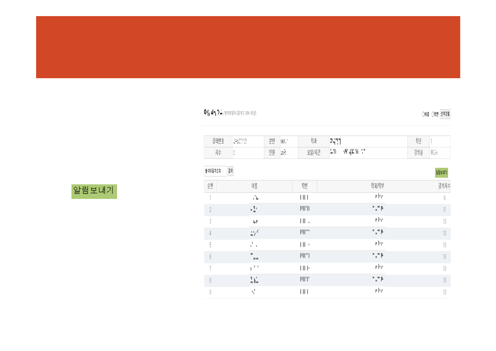
Task: Select row number 1 in the table
Action: point(210,198)
